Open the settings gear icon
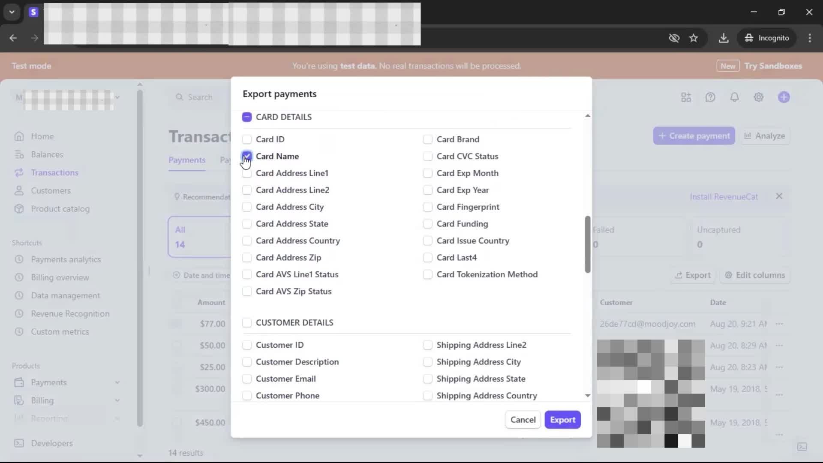The image size is (823, 463). [758, 97]
